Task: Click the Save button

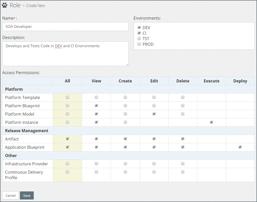Action: pos(27,195)
